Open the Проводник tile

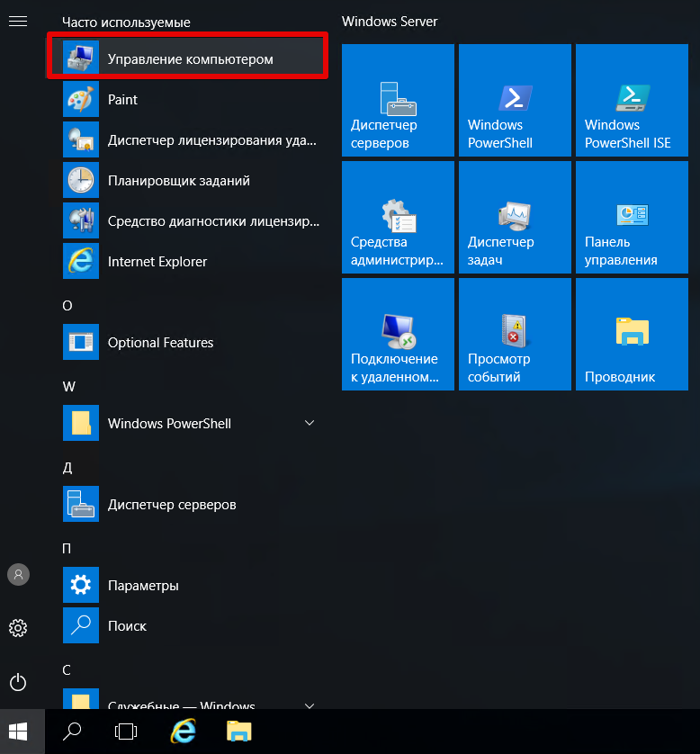coord(632,334)
